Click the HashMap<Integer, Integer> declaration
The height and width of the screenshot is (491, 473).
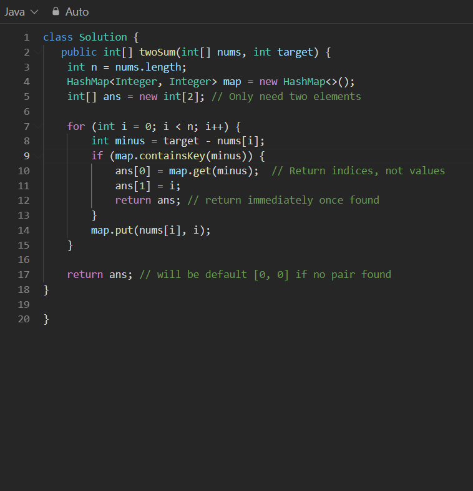(x=211, y=82)
